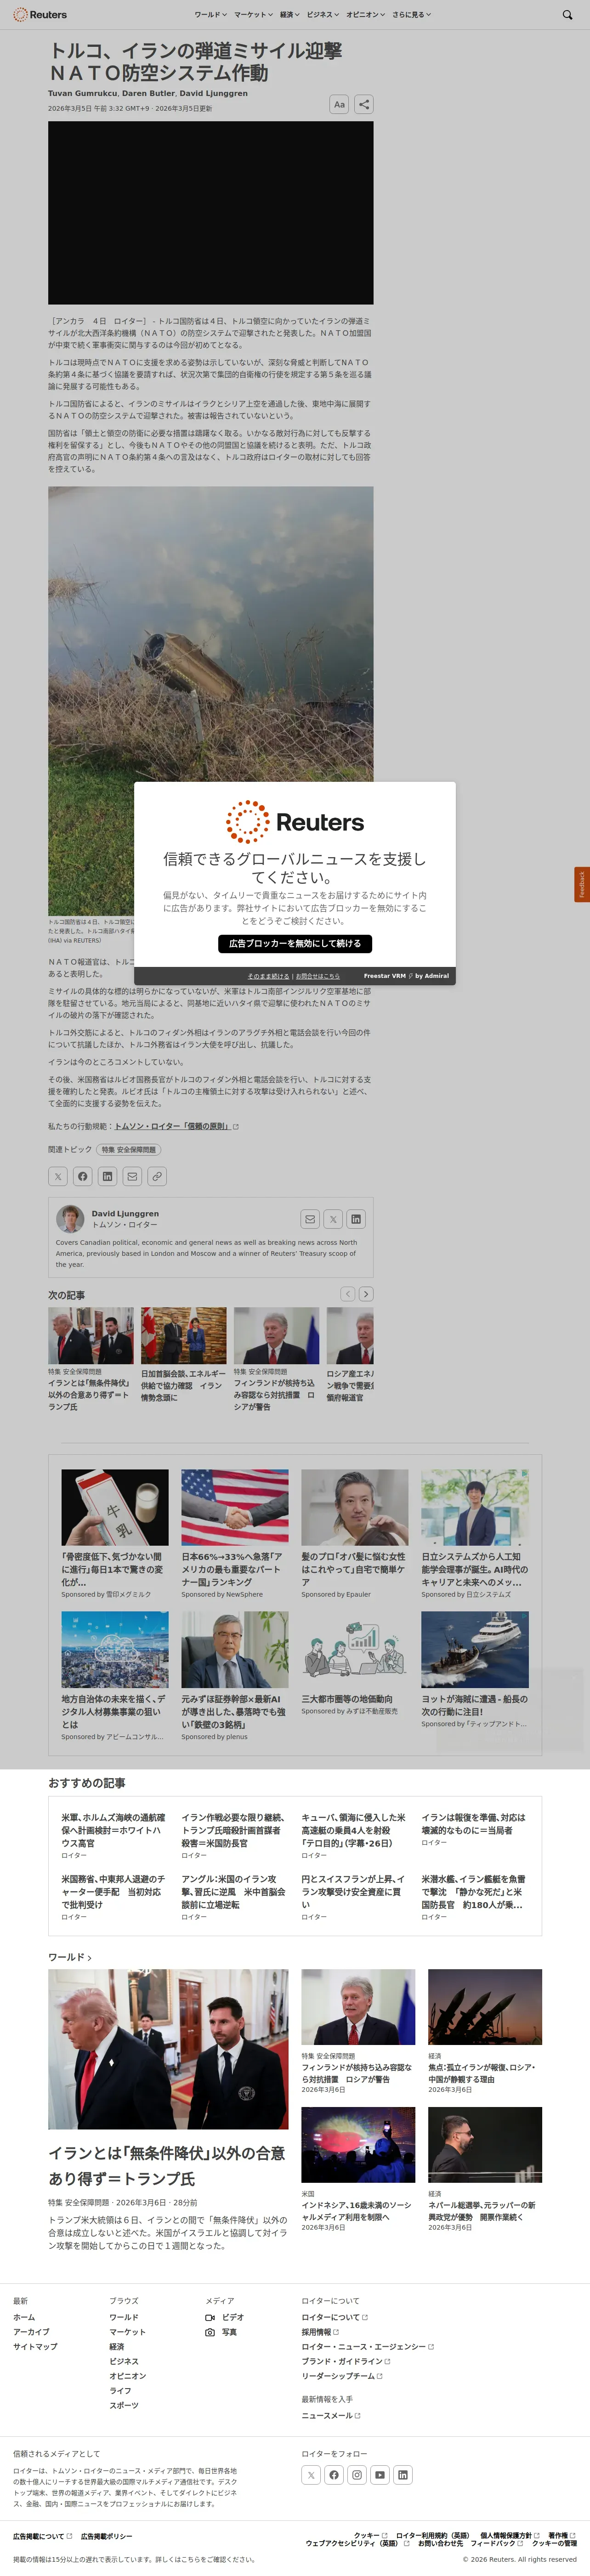The image size is (590, 2576).
Task: Open footer 採用情報 link
Action: [x=320, y=2332]
